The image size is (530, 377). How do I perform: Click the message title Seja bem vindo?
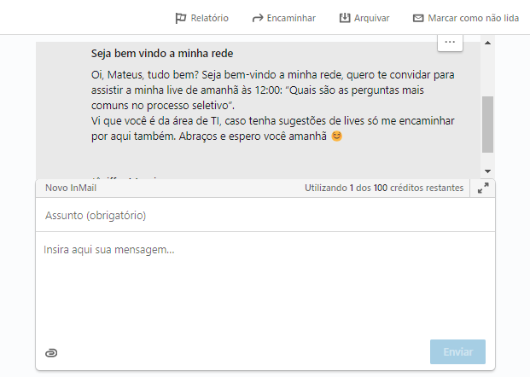pyautogui.click(x=162, y=54)
